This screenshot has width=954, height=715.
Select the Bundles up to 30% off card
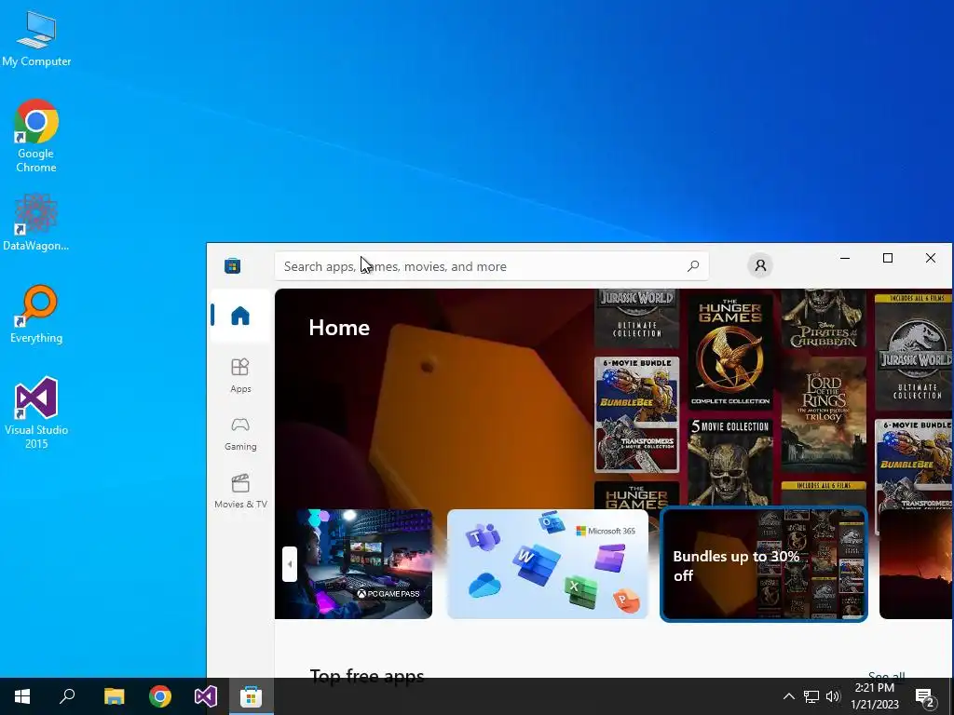[x=764, y=563]
